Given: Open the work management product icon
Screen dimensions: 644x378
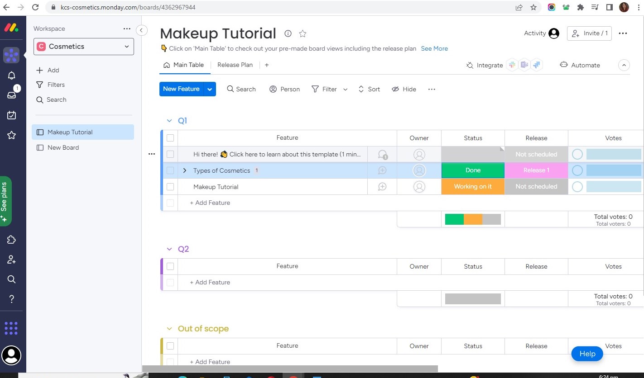Looking at the screenshot, I should click(11, 55).
